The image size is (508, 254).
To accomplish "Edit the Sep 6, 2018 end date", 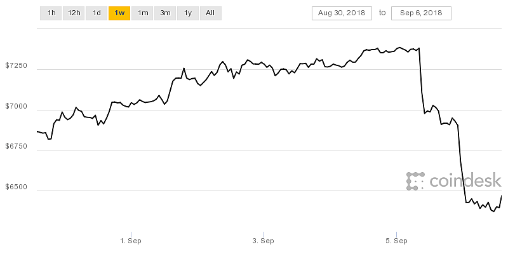I will pos(421,13).
